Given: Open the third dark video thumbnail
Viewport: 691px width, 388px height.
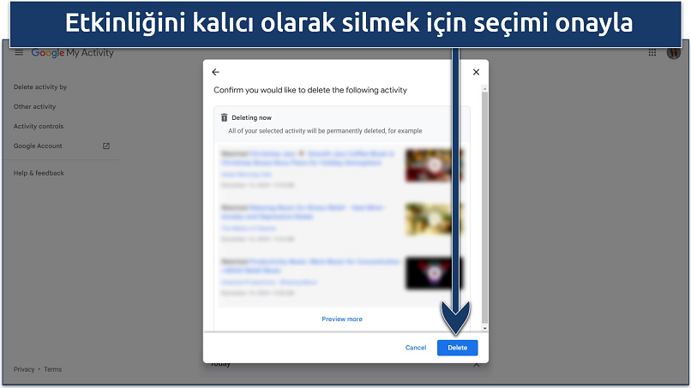Looking at the screenshot, I should point(434,273).
